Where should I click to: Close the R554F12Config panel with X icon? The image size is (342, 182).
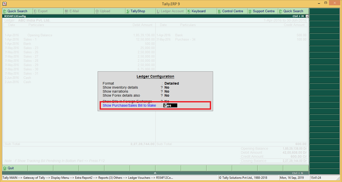pos(307,16)
